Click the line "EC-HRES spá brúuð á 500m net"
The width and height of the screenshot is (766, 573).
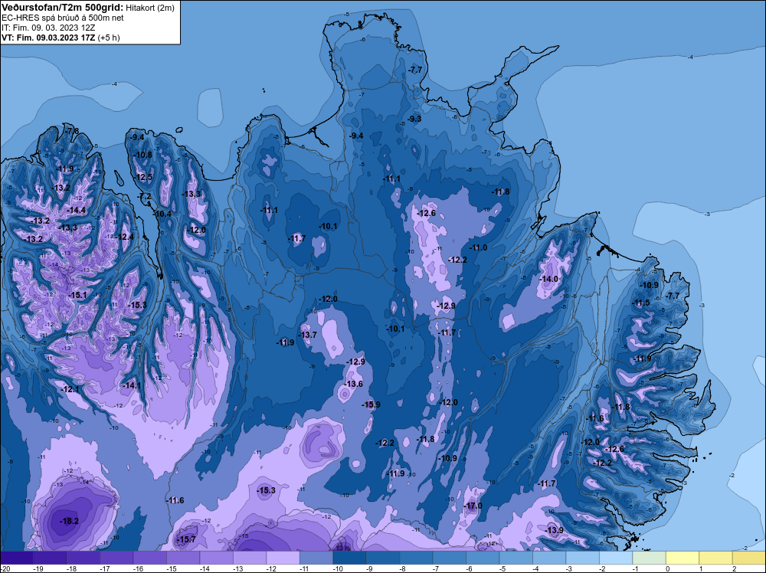click(63, 18)
